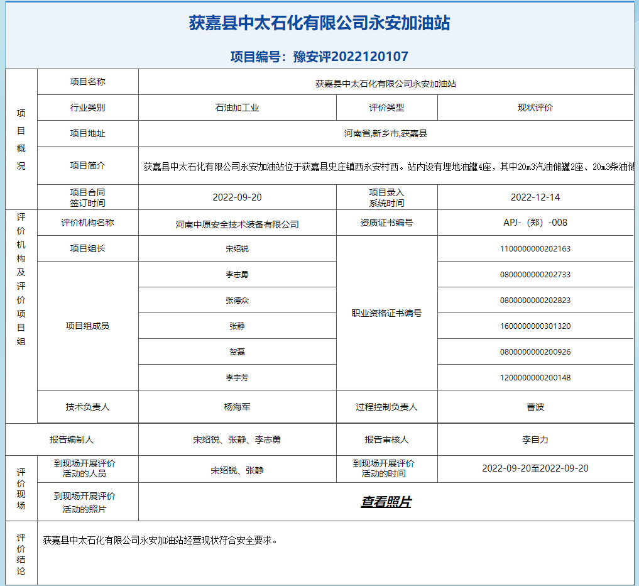Screen dimensions: 639x586
Task: Select certificate number 1600000000301320
Action: point(535,326)
